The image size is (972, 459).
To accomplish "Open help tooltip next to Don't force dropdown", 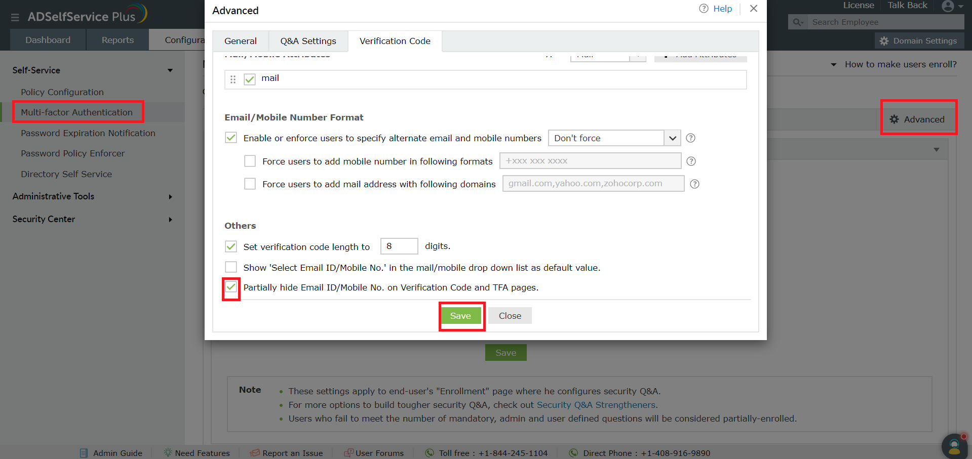I will click(690, 138).
